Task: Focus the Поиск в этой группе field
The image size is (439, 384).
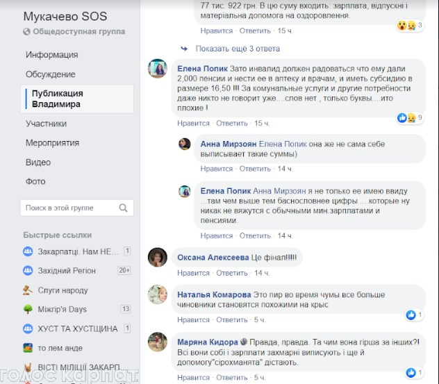Action: [x=77, y=208]
